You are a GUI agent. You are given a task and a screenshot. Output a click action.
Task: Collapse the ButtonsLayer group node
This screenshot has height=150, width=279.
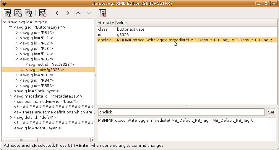(x=11, y=27)
